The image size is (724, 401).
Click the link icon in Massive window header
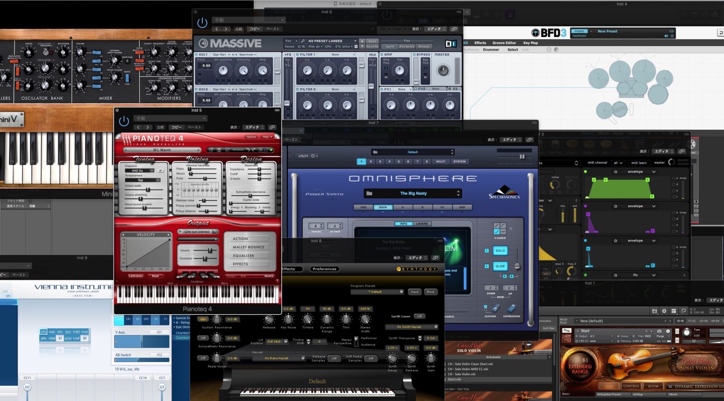click(x=454, y=29)
